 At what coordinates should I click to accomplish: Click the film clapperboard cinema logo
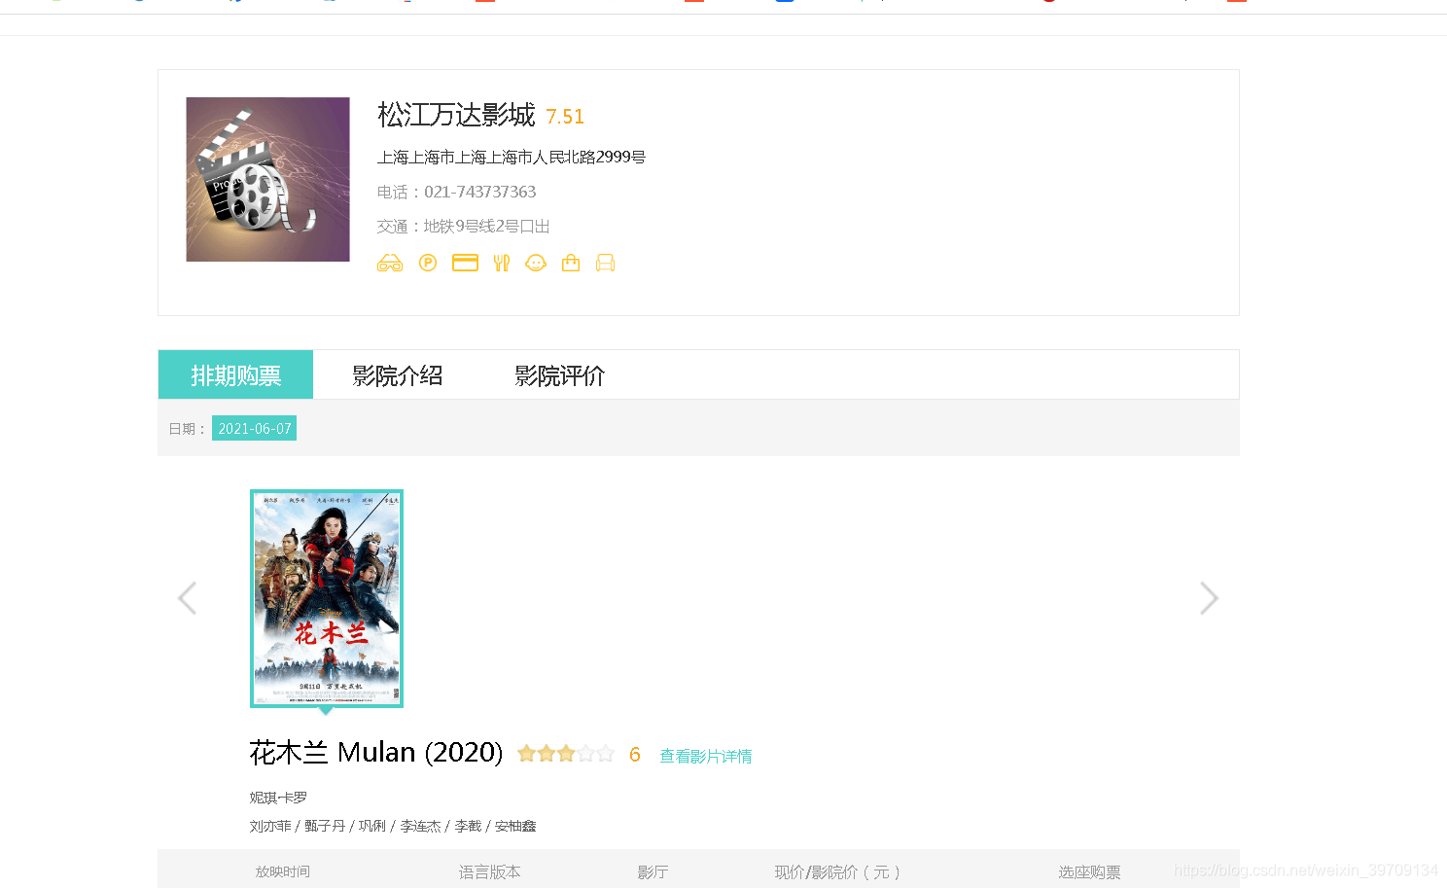(x=267, y=179)
